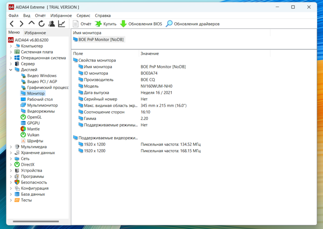Screen dimensions: 323x229
Task: Open Обновления драйверов driver updates
Action: point(193,24)
